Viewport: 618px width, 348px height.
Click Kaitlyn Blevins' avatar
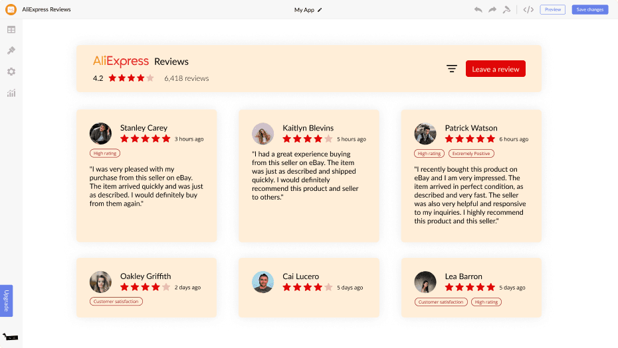click(x=263, y=133)
